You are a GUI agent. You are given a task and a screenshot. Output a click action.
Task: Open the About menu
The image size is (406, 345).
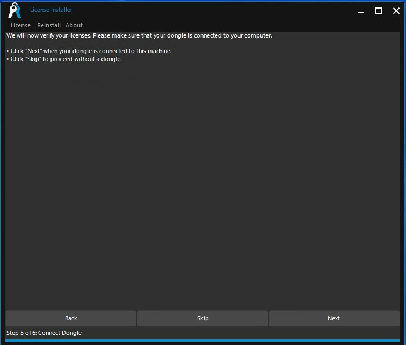pos(74,25)
